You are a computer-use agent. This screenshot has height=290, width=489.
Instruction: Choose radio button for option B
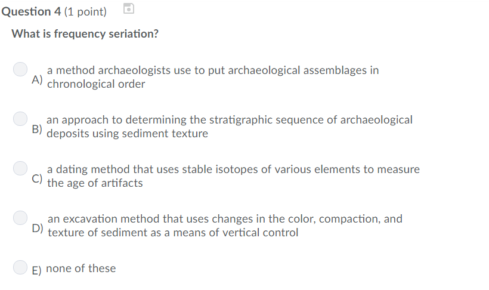[21, 118]
